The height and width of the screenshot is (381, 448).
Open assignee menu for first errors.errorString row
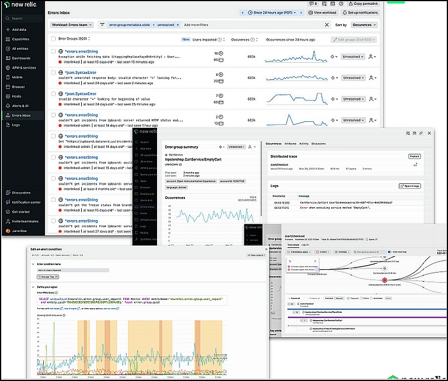tap(372, 57)
